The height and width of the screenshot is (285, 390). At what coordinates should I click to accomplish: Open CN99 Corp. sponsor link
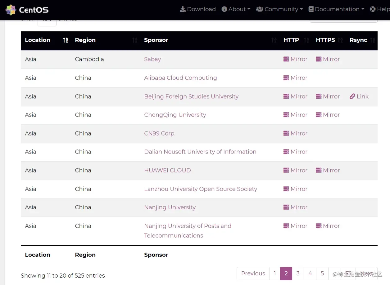160,133
